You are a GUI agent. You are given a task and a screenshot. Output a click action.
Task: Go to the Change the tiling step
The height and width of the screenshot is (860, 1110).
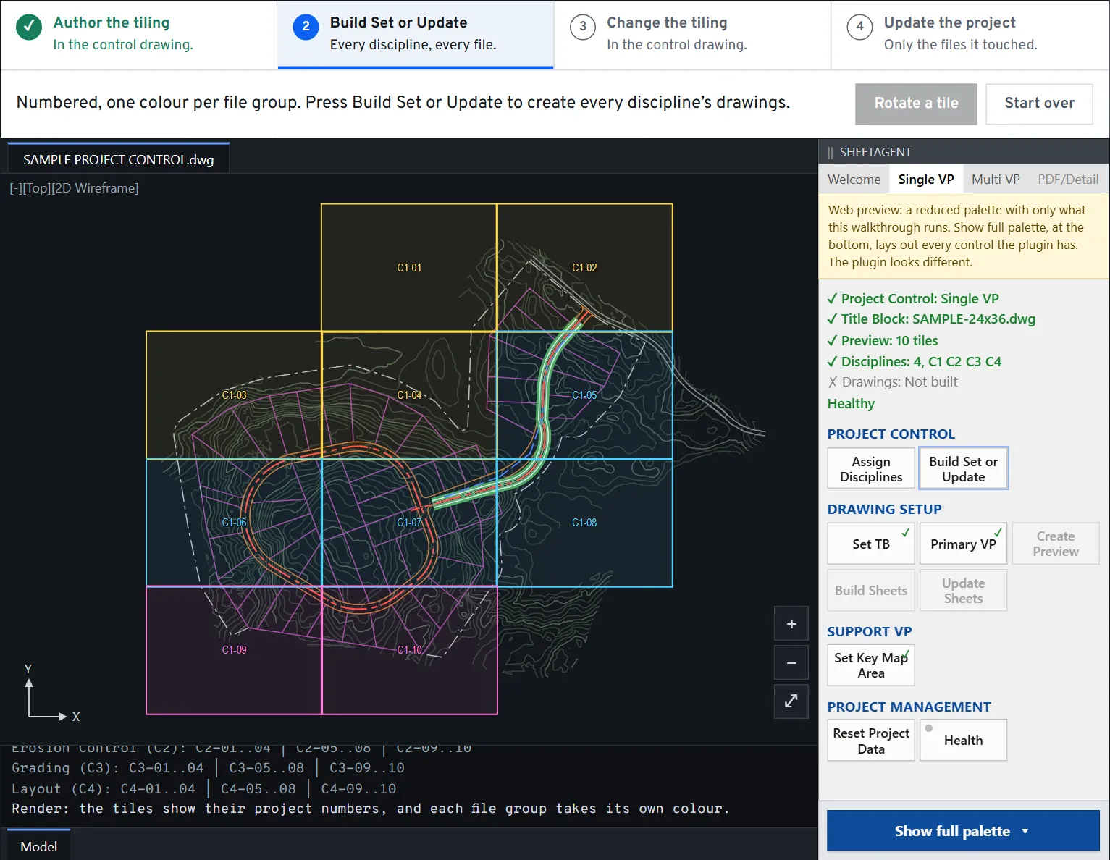[692, 35]
